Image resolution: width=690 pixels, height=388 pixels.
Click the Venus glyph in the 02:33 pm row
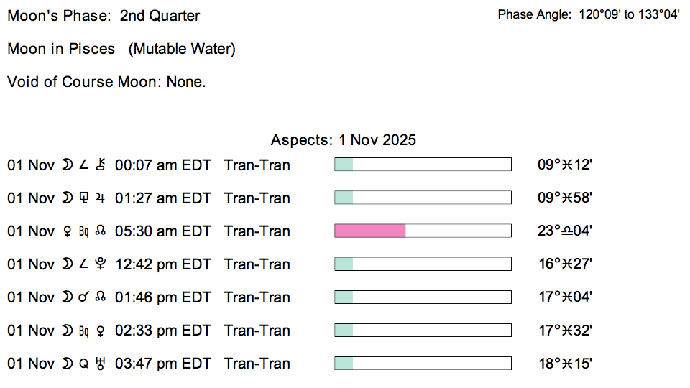point(101,331)
